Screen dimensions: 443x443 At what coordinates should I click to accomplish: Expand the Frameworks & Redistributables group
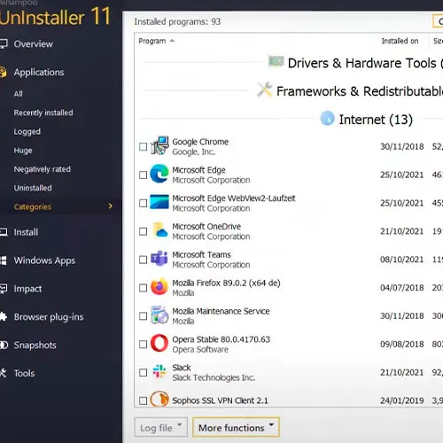click(x=360, y=91)
